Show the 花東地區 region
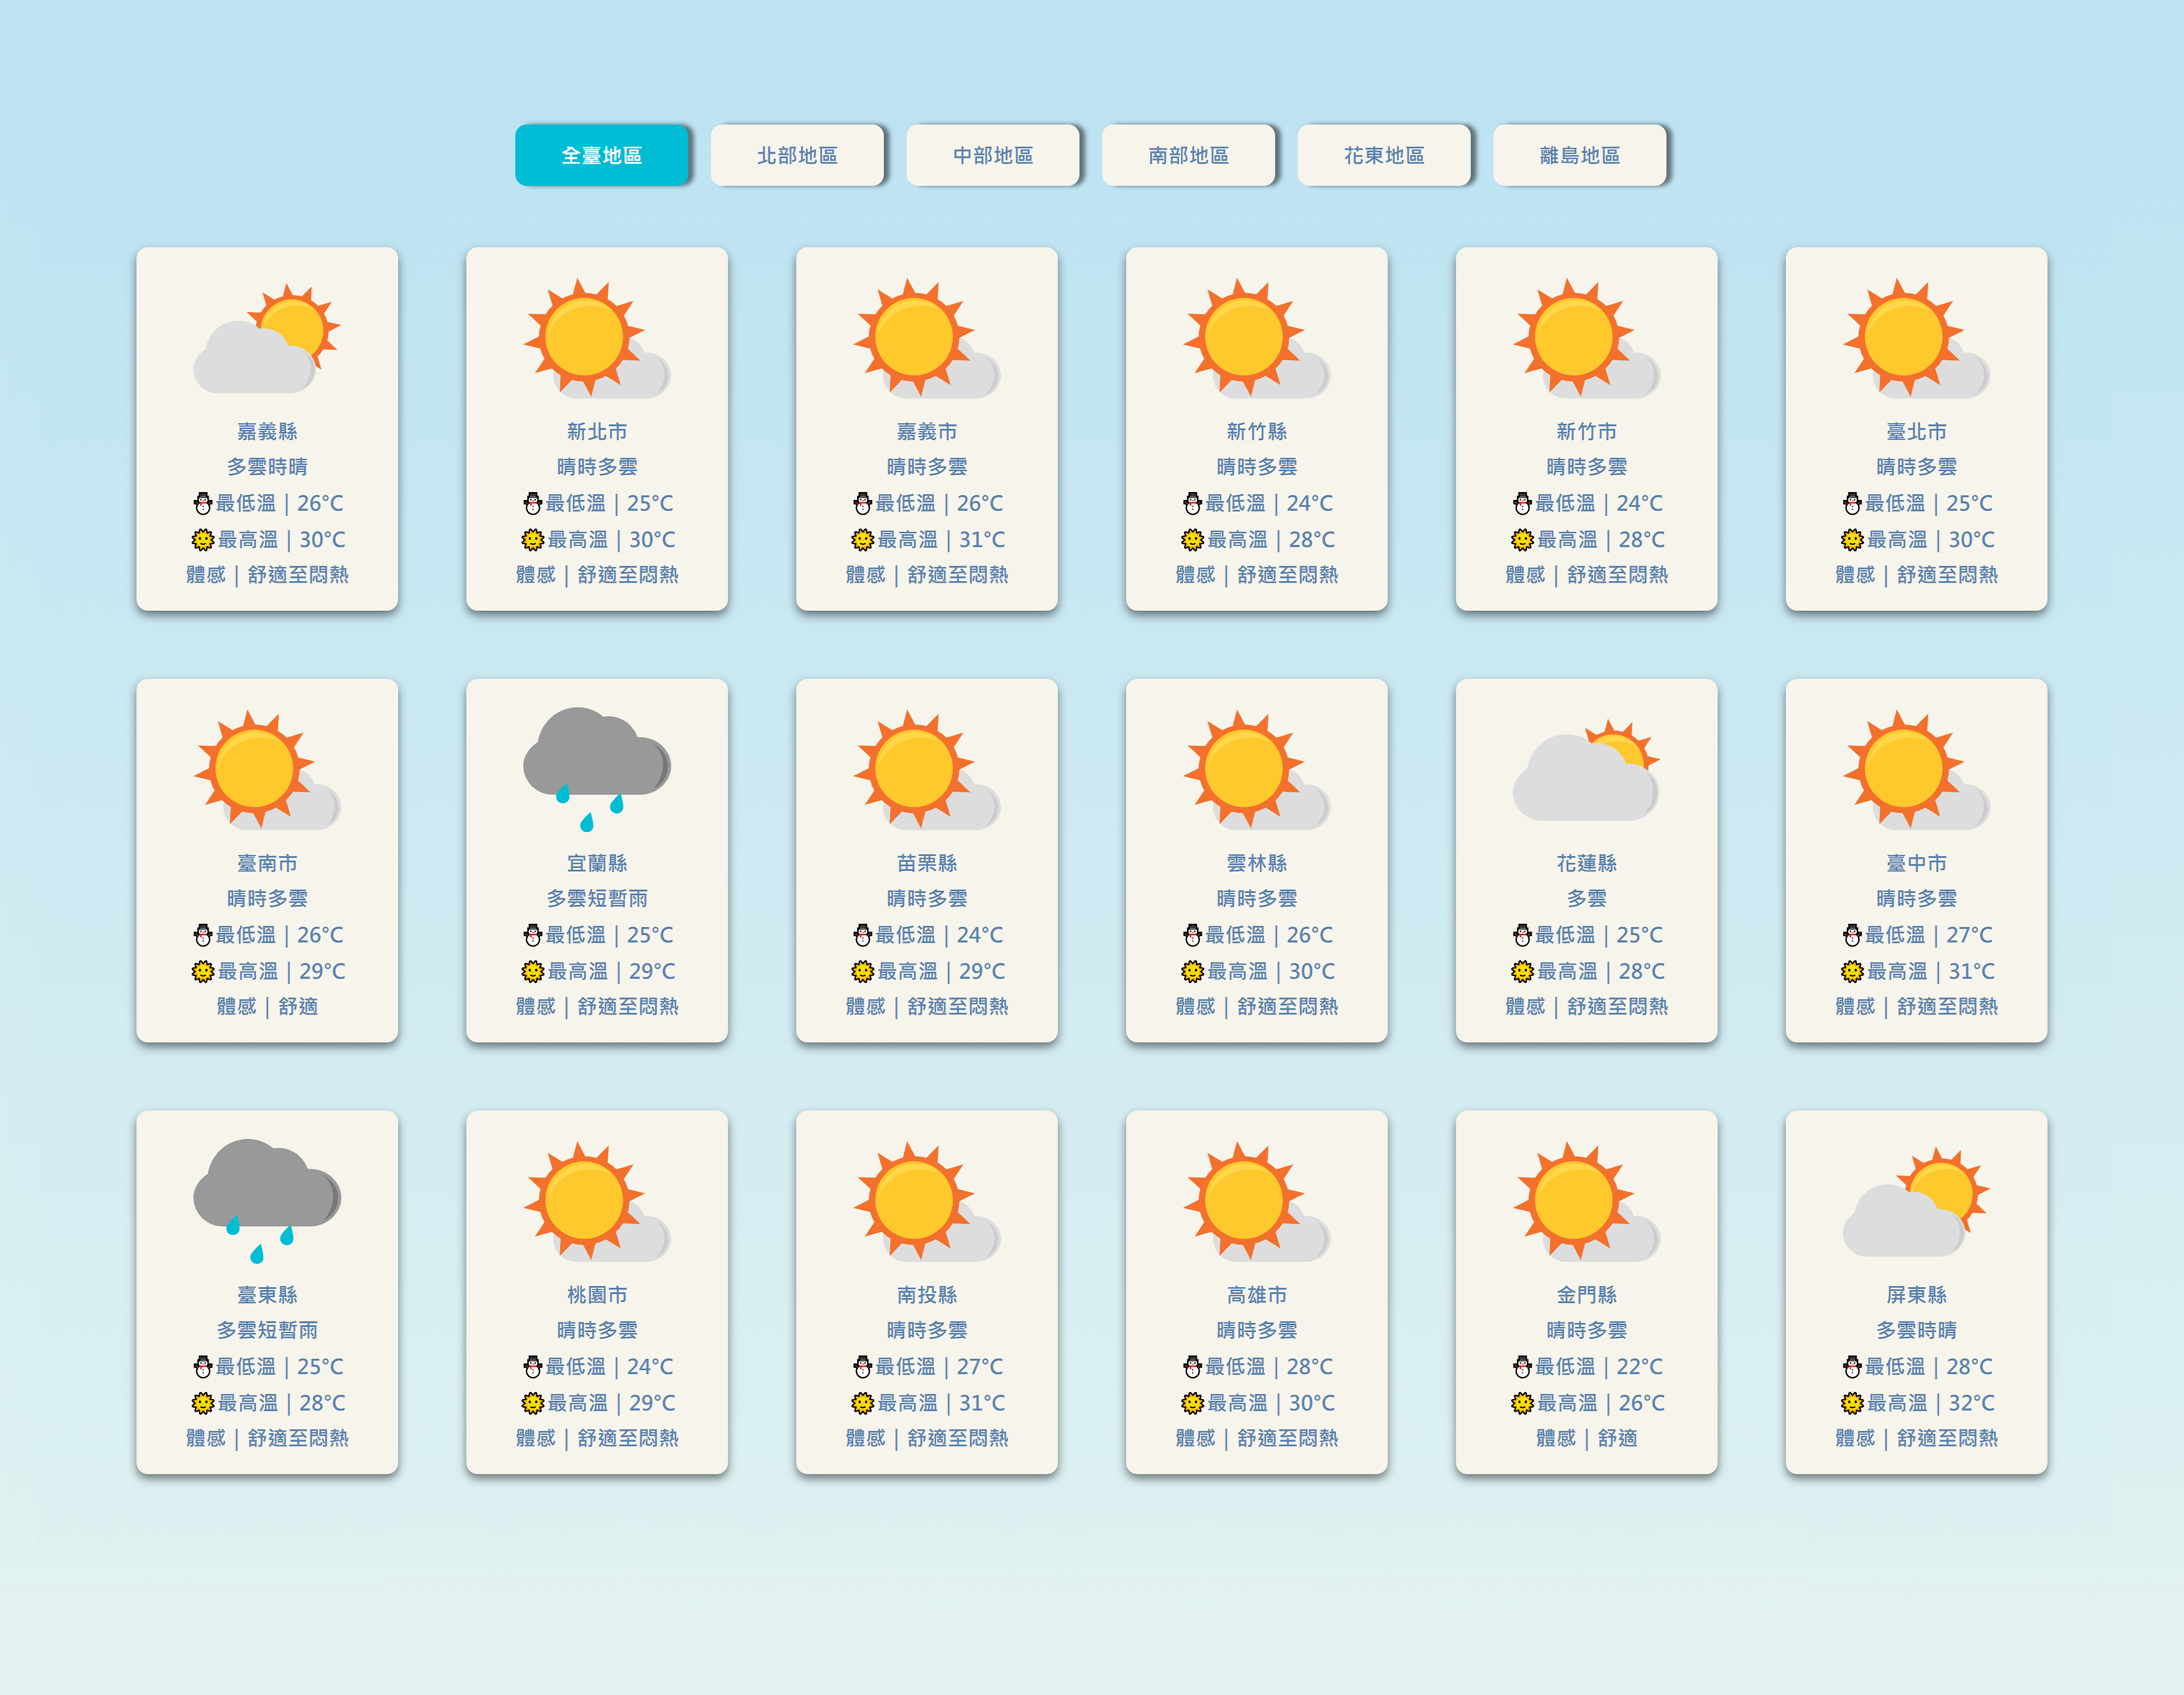 pos(1384,155)
